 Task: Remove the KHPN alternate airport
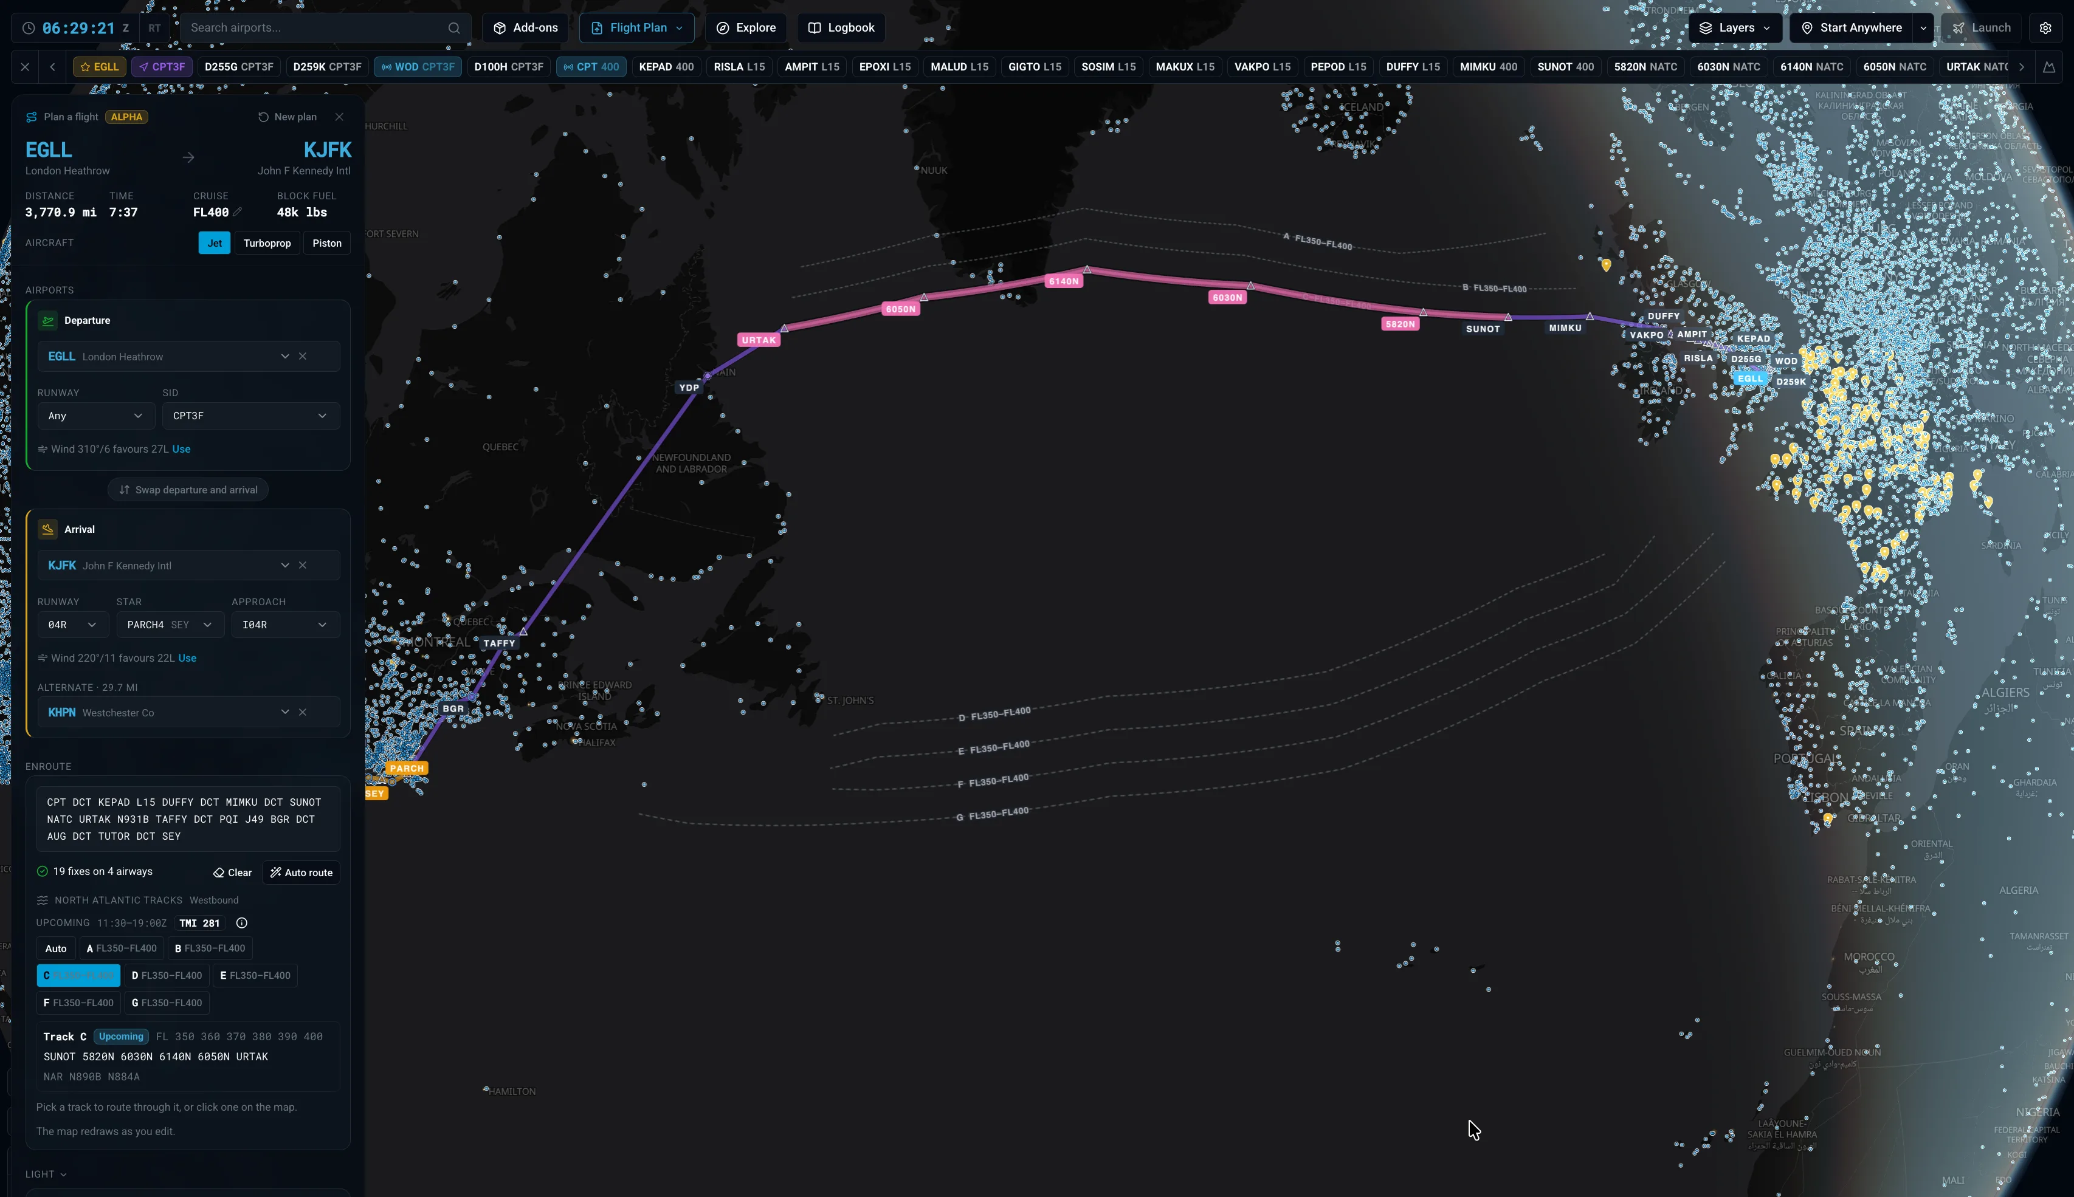303,713
